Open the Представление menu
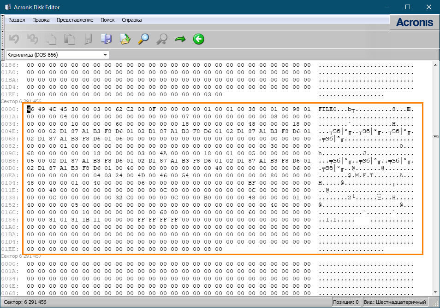 [75, 20]
